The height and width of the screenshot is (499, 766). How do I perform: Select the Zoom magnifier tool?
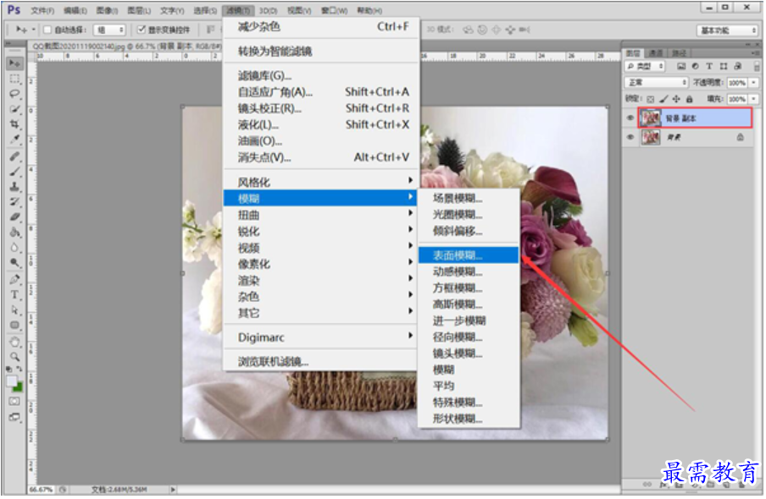14,357
